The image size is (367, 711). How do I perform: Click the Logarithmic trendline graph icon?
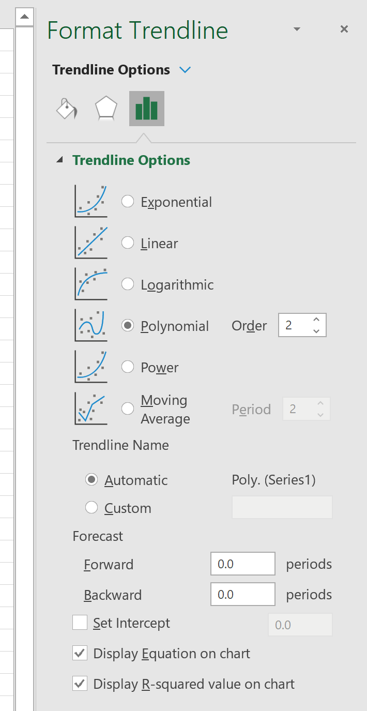tap(91, 284)
